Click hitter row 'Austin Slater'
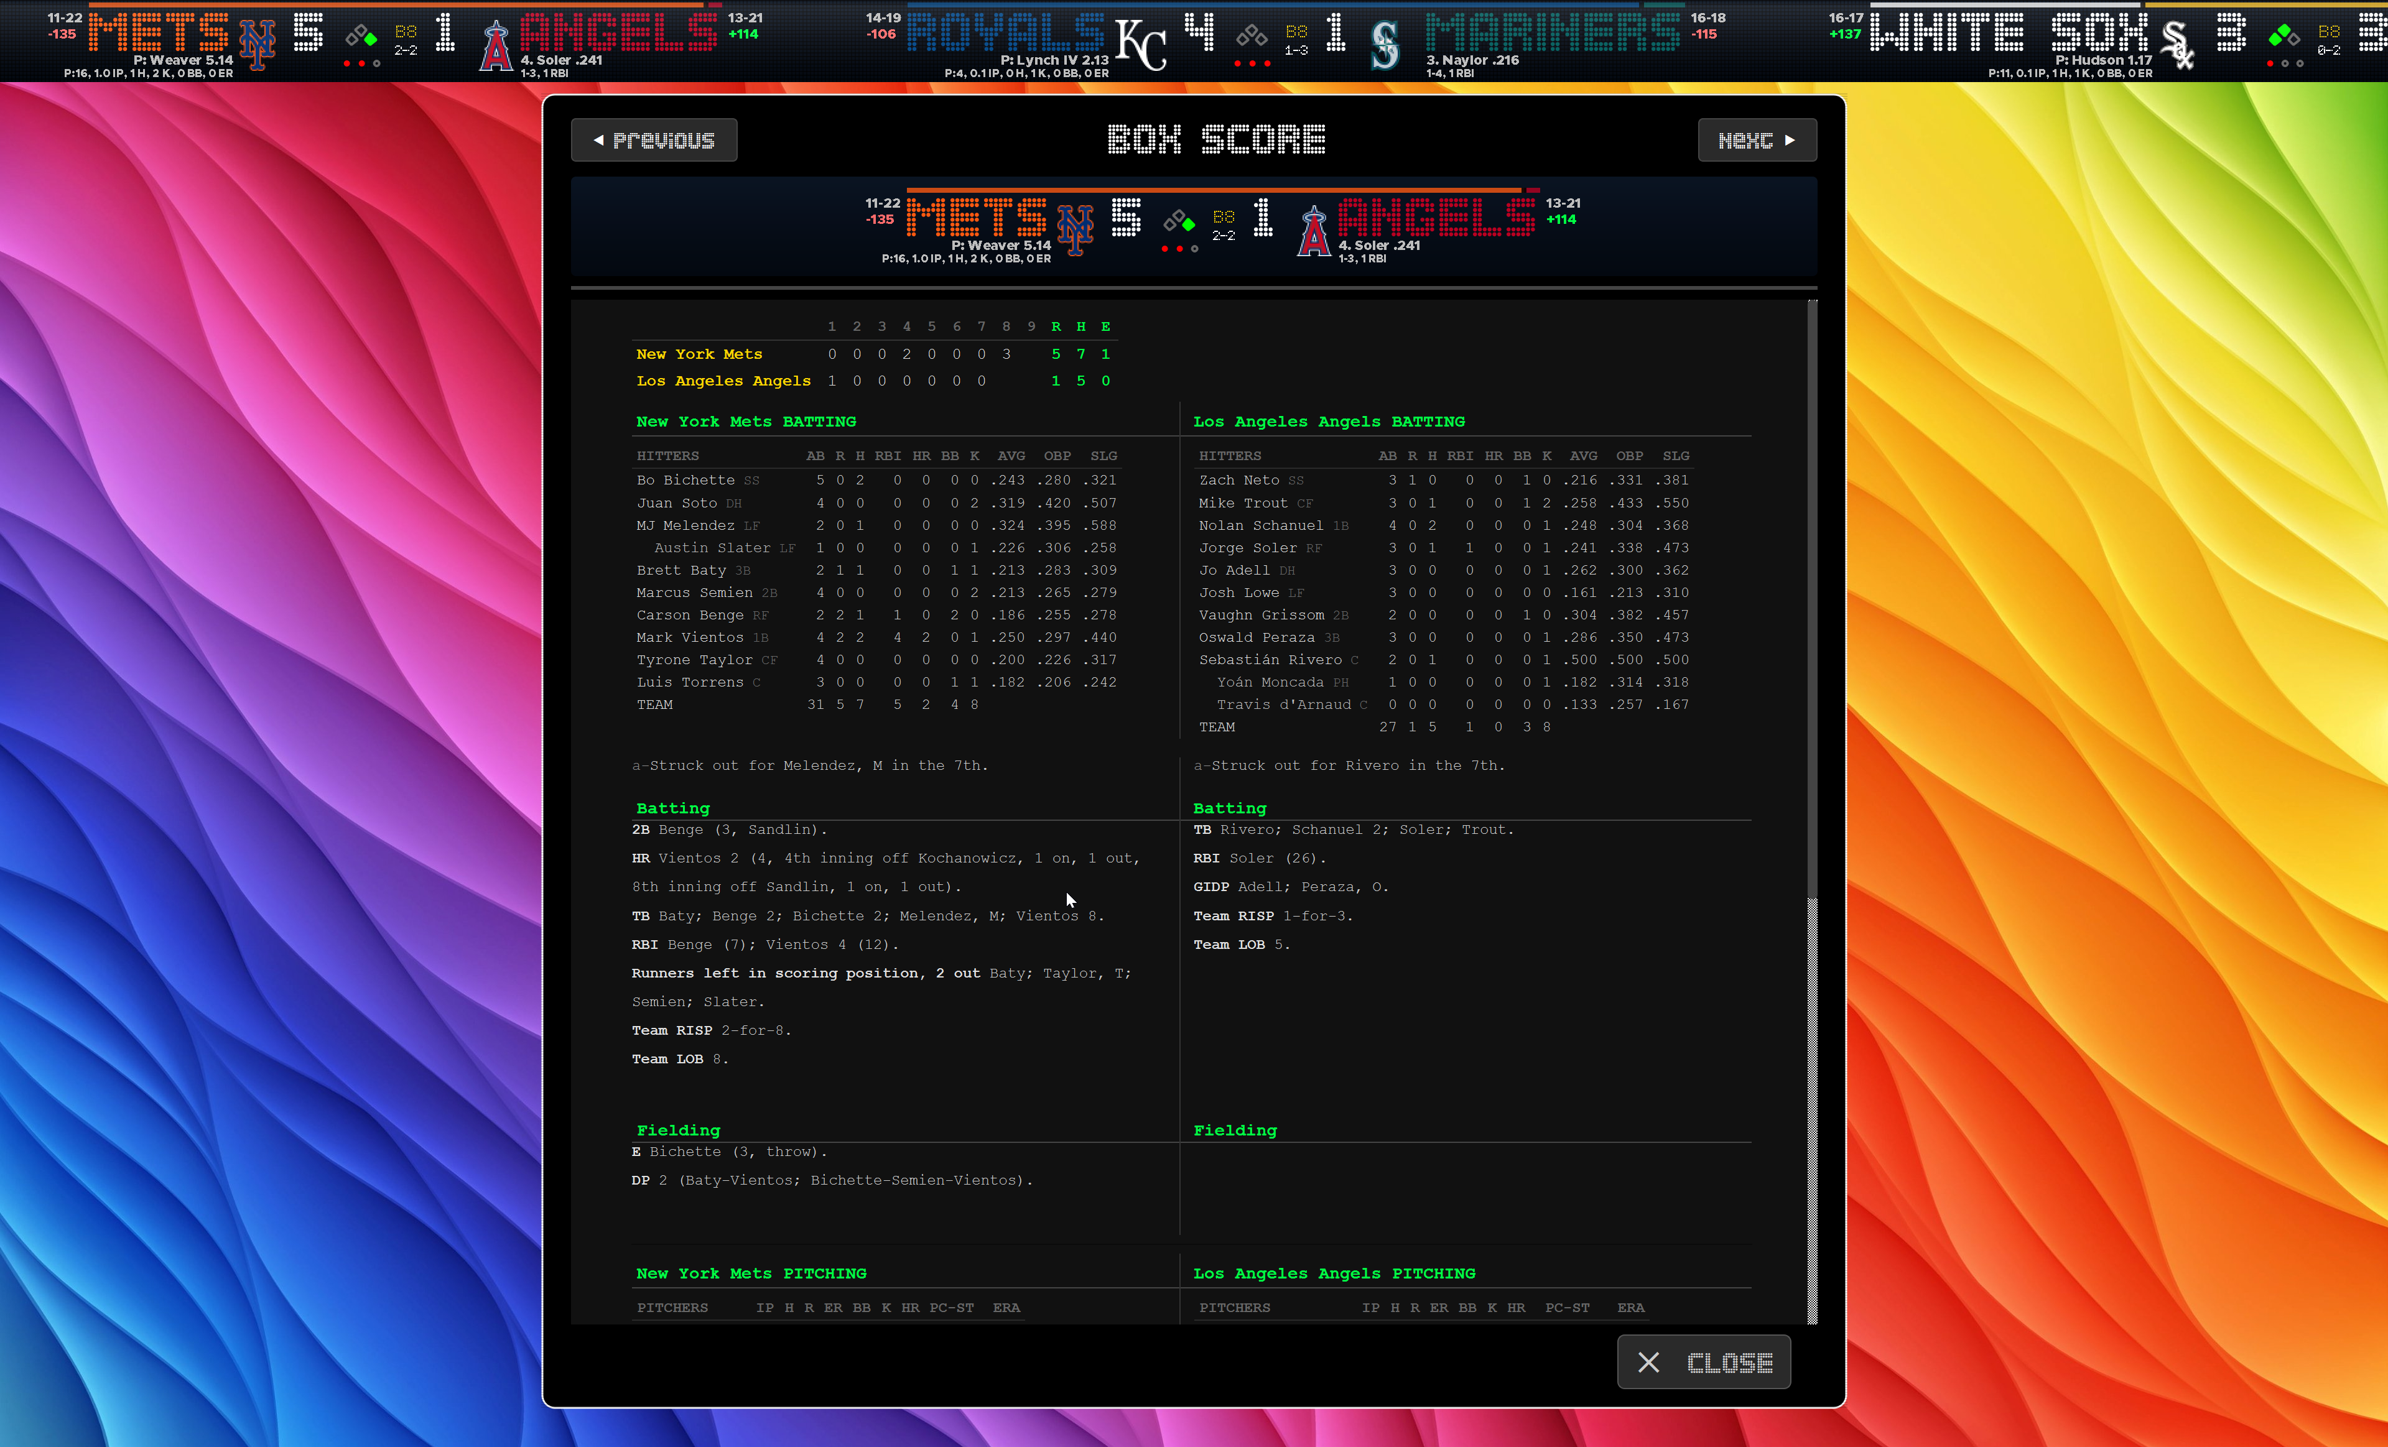 (x=876, y=548)
